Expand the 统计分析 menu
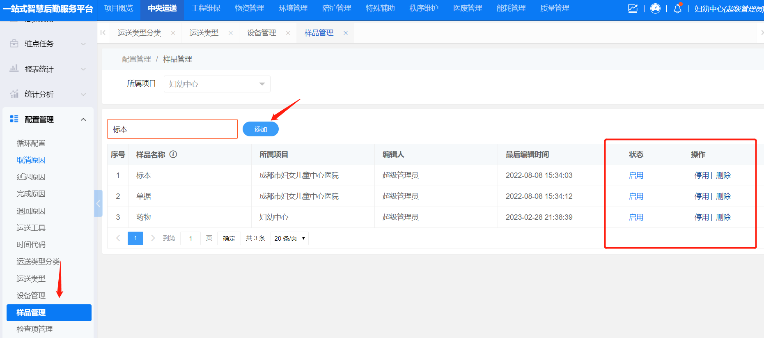Viewport: 764px width, 338px height. click(83, 94)
